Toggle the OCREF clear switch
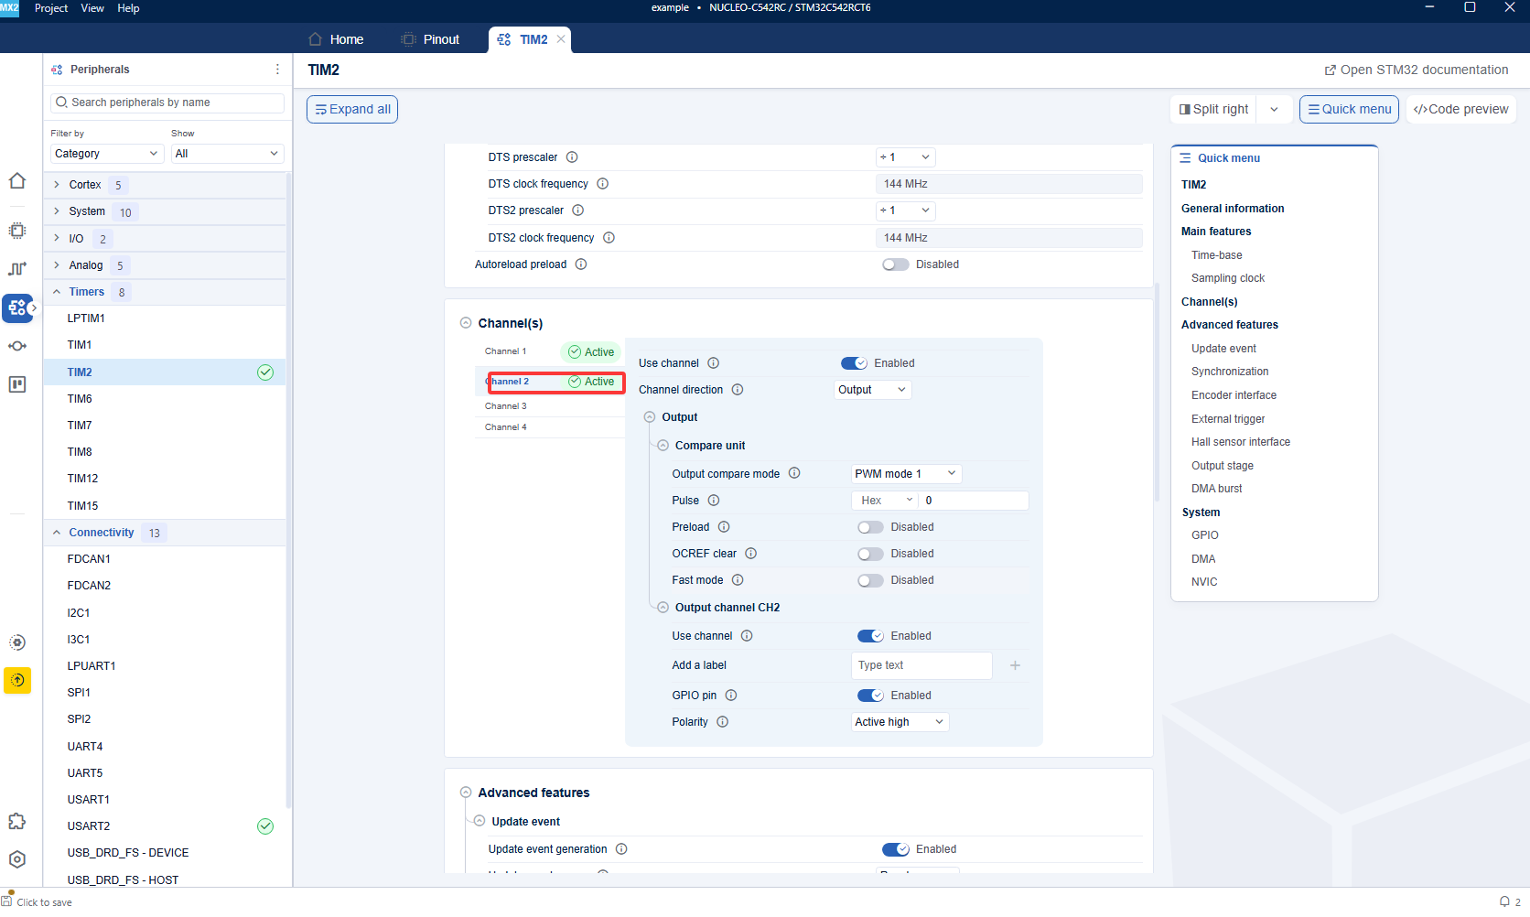 pyautogui.click(x=870, y=554)
